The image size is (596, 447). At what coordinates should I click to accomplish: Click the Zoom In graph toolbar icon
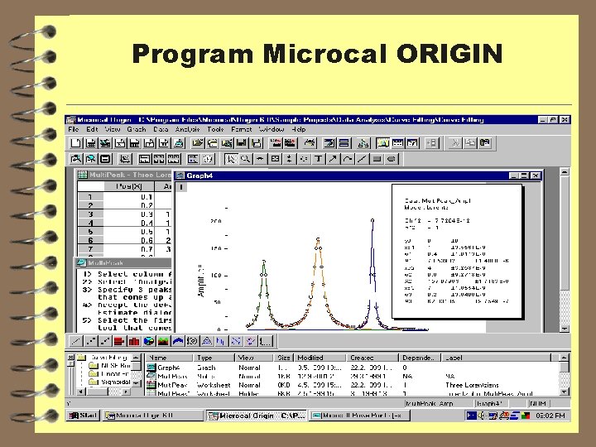(76, 159)
